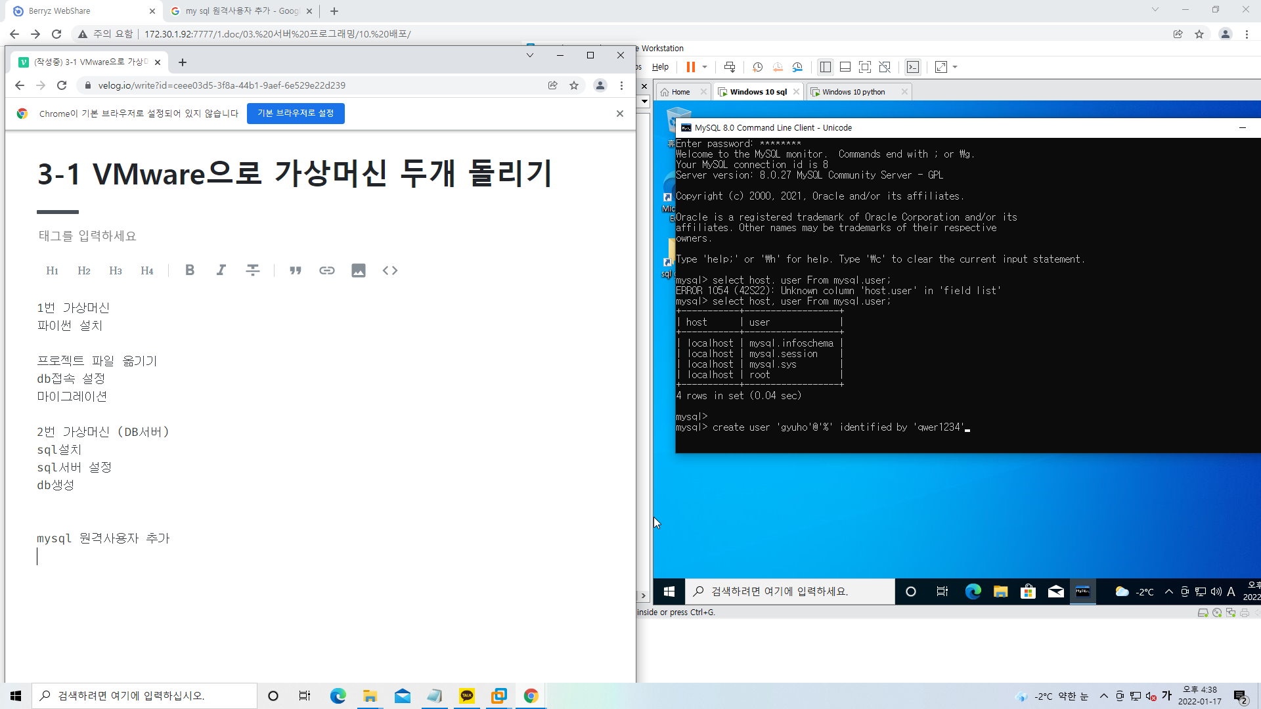Toggle italic text in velog toolbar
This screenshot has width=1261, height=709.
pos(221,270)
